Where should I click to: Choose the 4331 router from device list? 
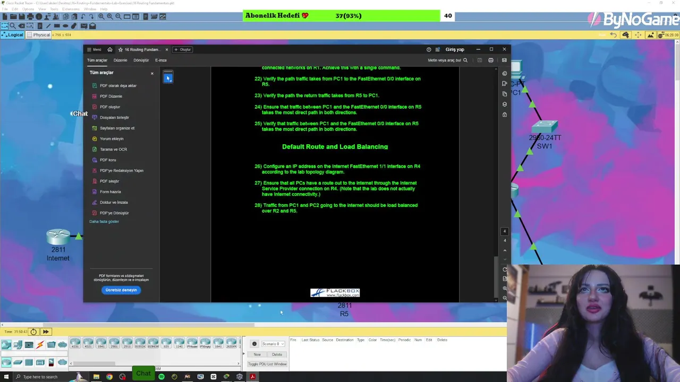click(75, 343)
